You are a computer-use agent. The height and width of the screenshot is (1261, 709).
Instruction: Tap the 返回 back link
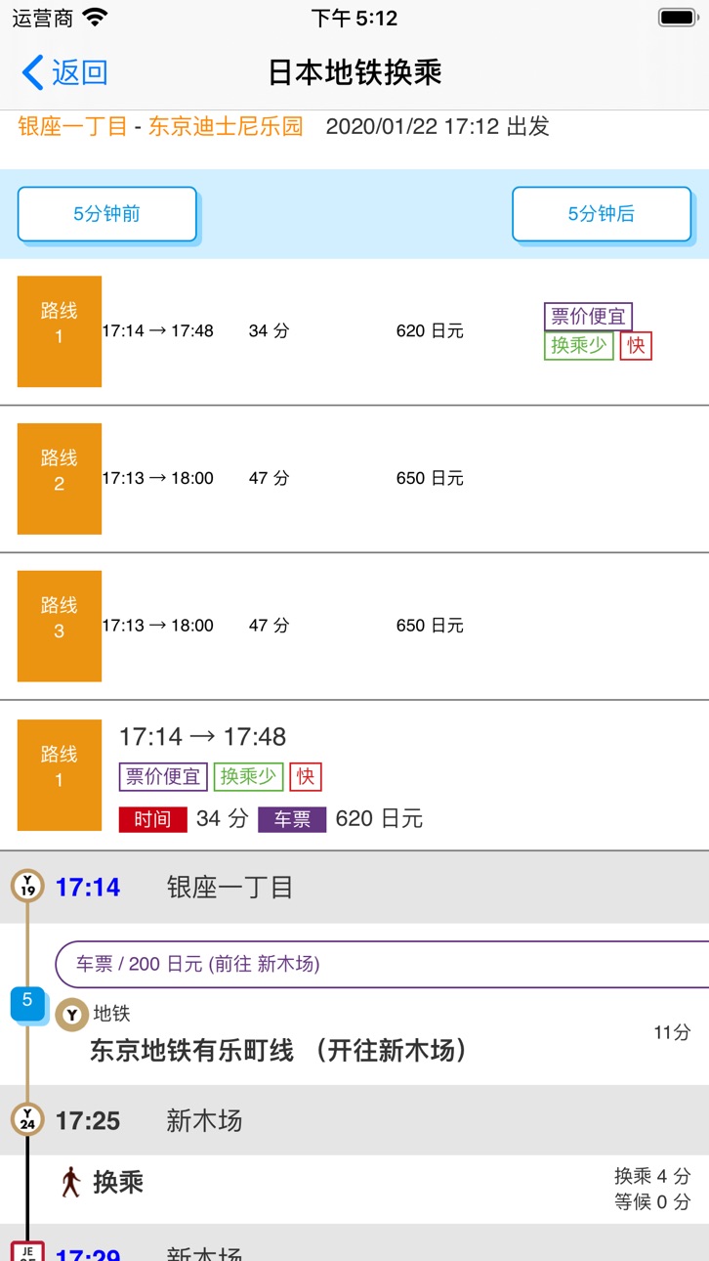click(79, 72)
